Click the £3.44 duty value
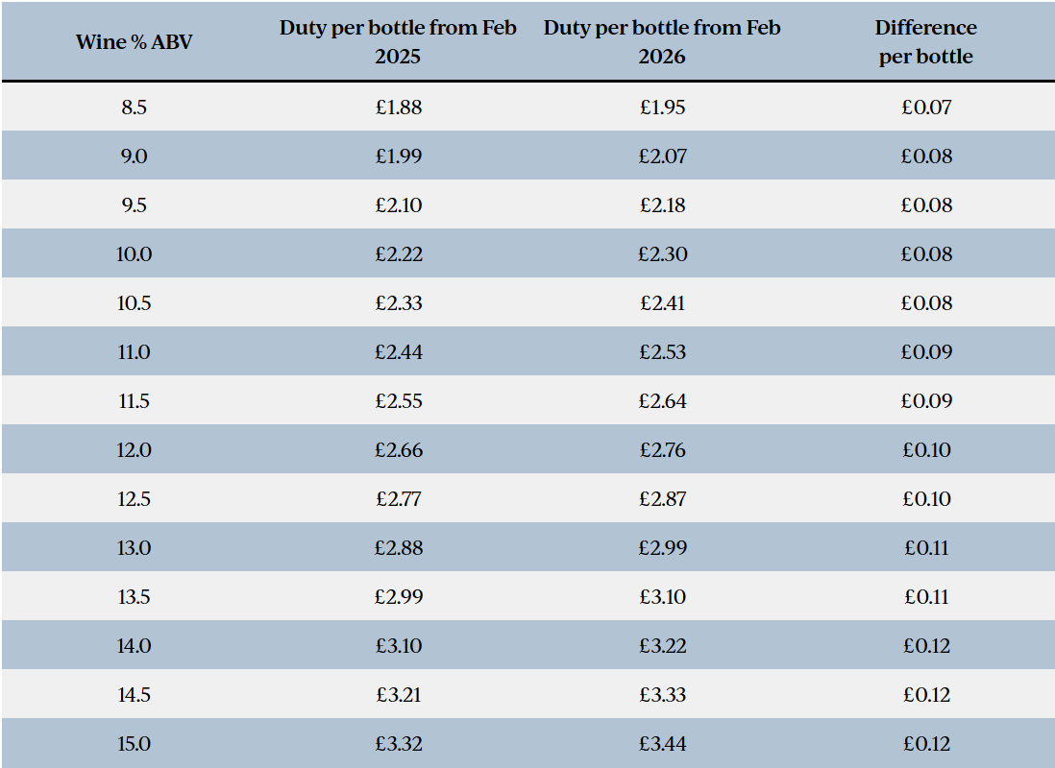This screenshot has height=768, width=1055. (x=662, y=744)
